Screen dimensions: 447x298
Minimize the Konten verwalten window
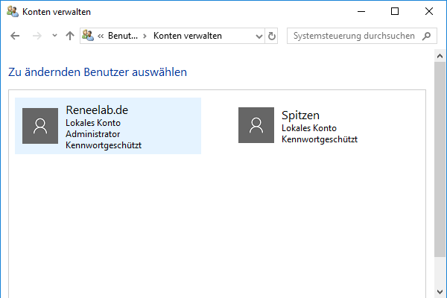click(361, 12)
